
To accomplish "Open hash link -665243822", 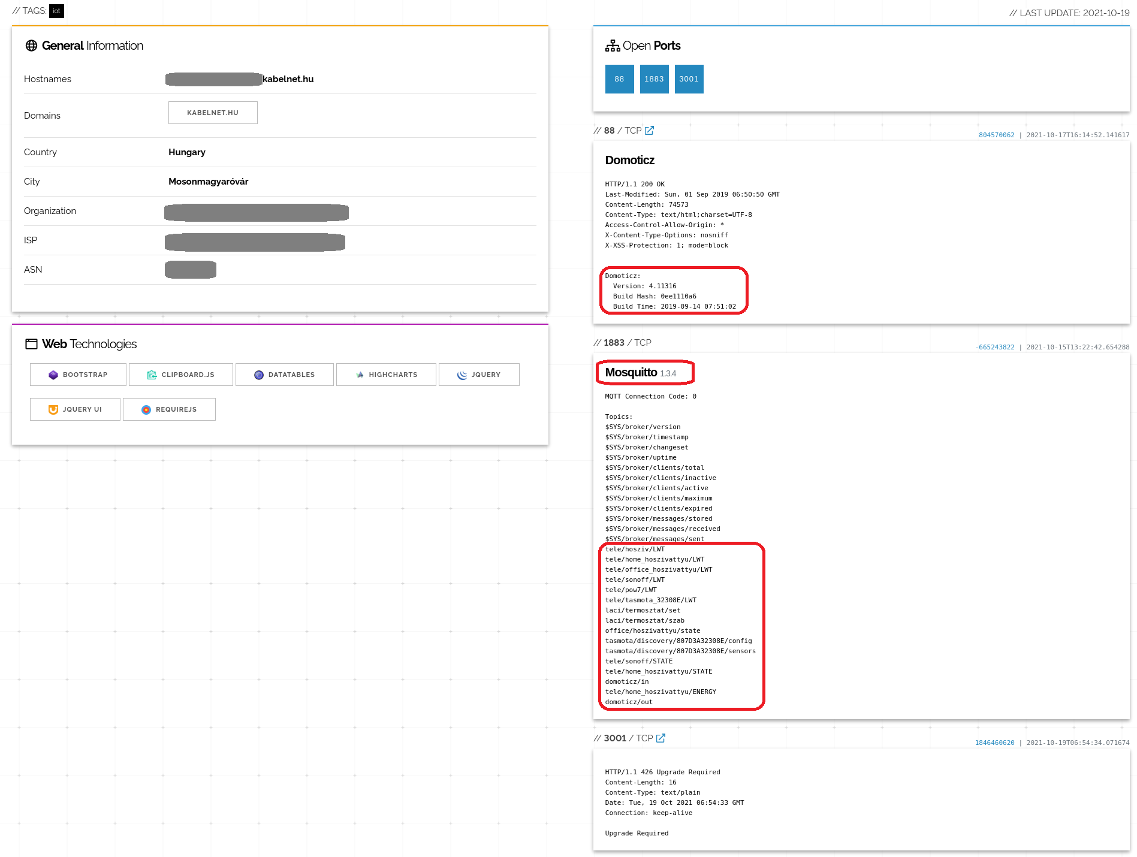I will pos(995,347).
